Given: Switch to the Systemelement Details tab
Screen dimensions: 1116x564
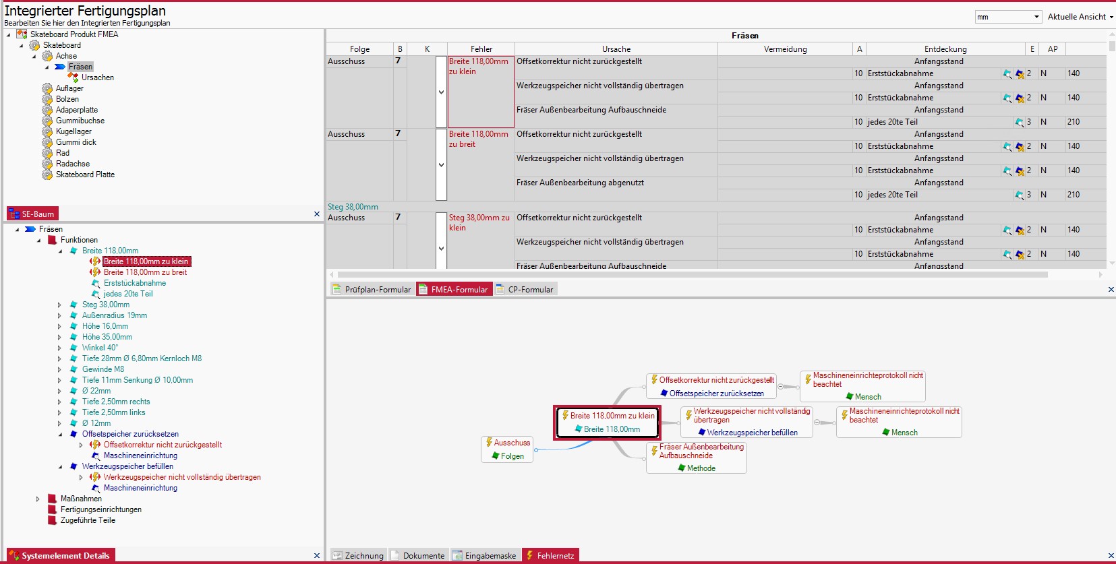Looking at the screenshot, I should click(60, 555).
